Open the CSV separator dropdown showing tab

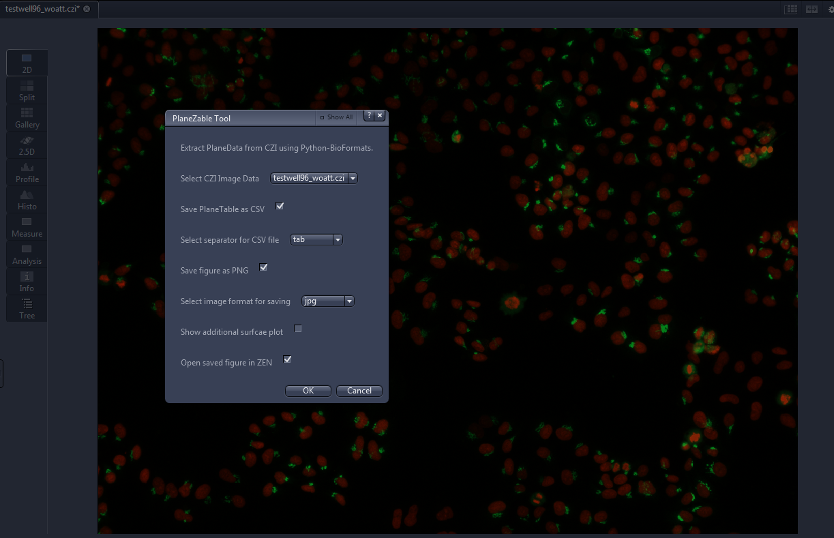316,239
